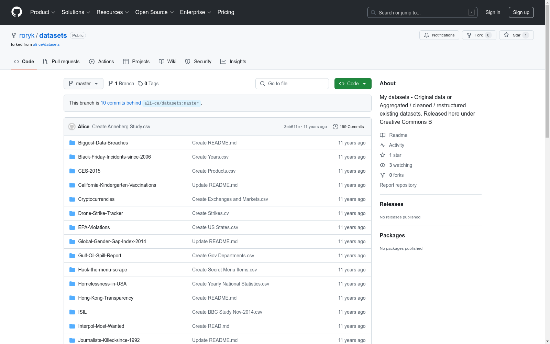Click the folder icon beside Cryptocurrencies
The width and height of the screenshot is (550, 344).
coord(72,199)
